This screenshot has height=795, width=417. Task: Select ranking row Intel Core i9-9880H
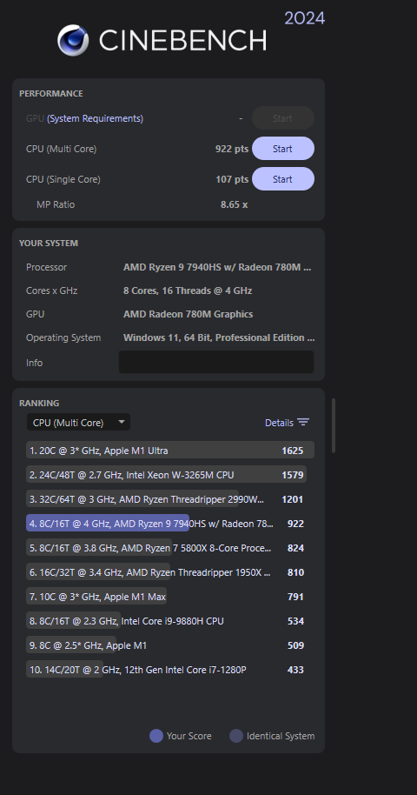point(170,620)
